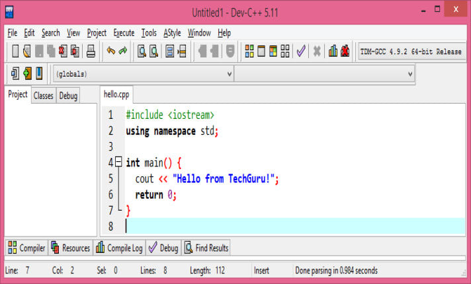Collapse the main() function fold marker
This screenshot has height=284, width=471.
point(118,162)
